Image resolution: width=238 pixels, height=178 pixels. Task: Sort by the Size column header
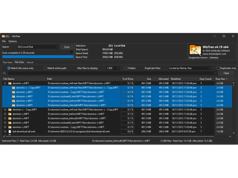point(143,79)
